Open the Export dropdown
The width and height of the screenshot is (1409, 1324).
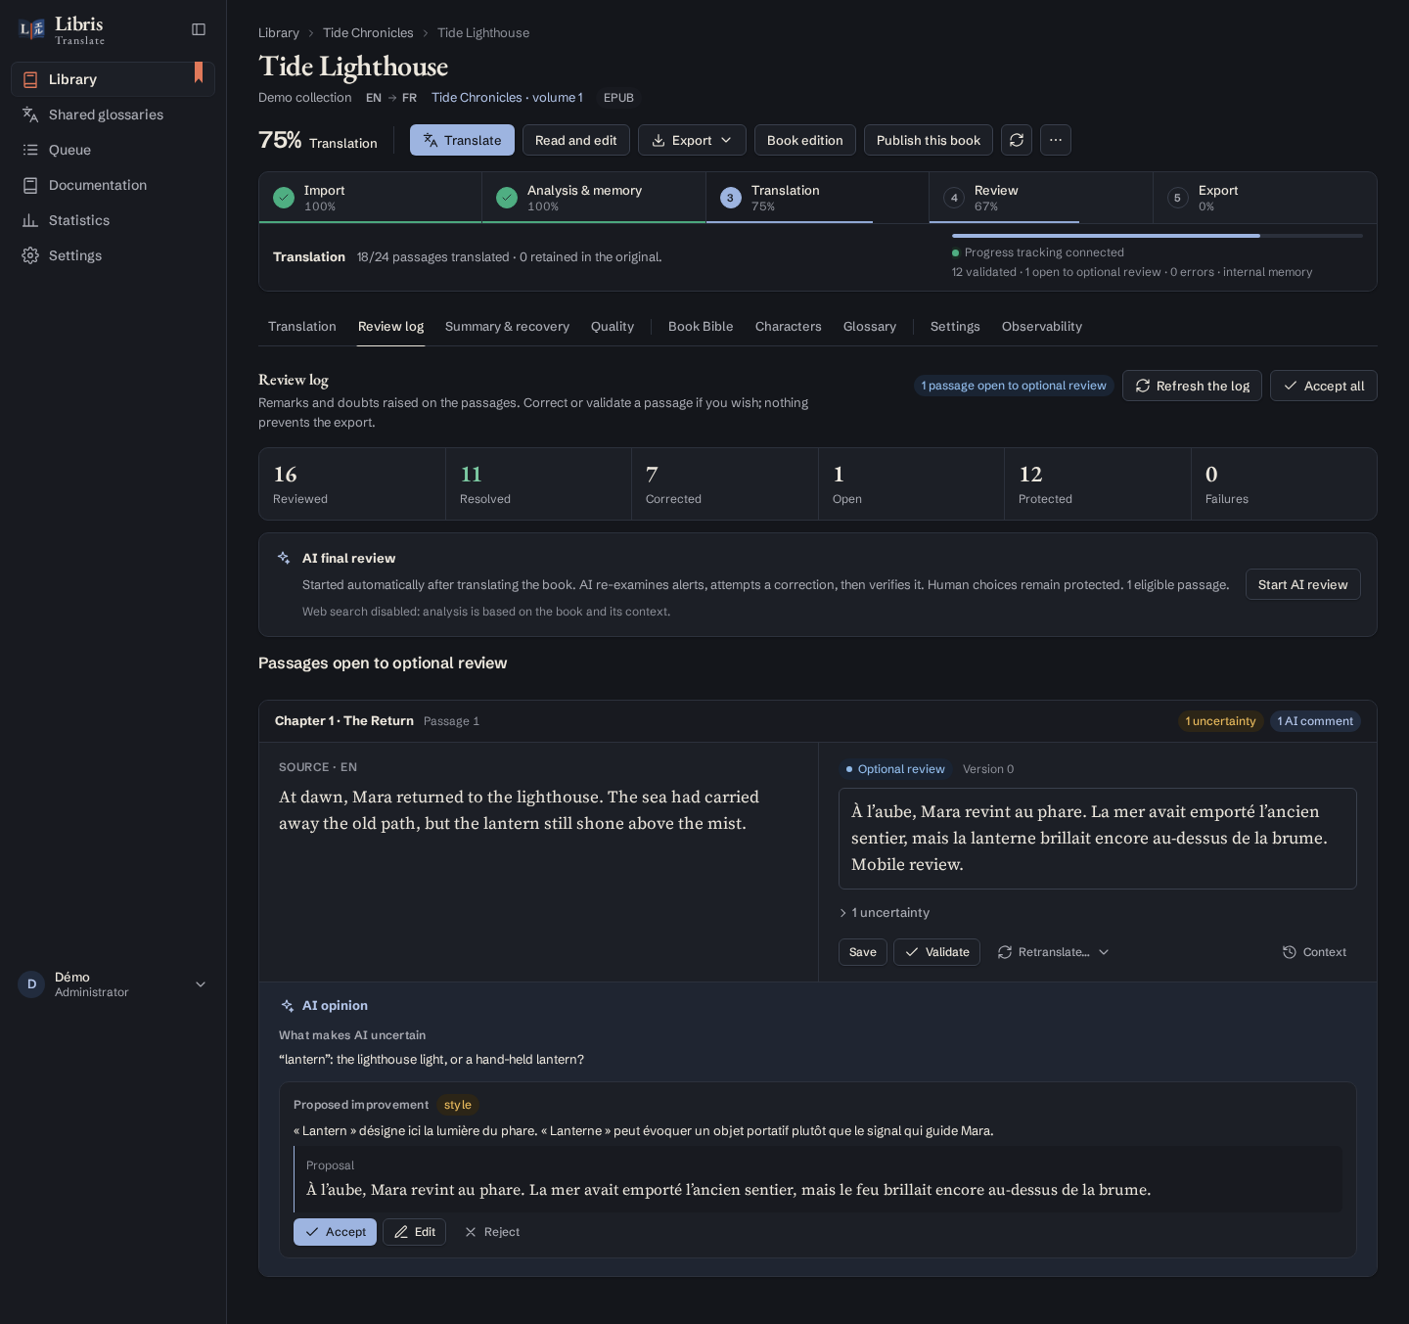[692, 140]
